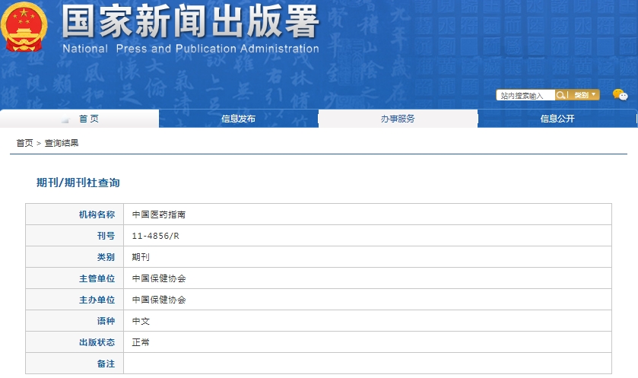Open the 信息公开 navigation tab

click(557, 119)
